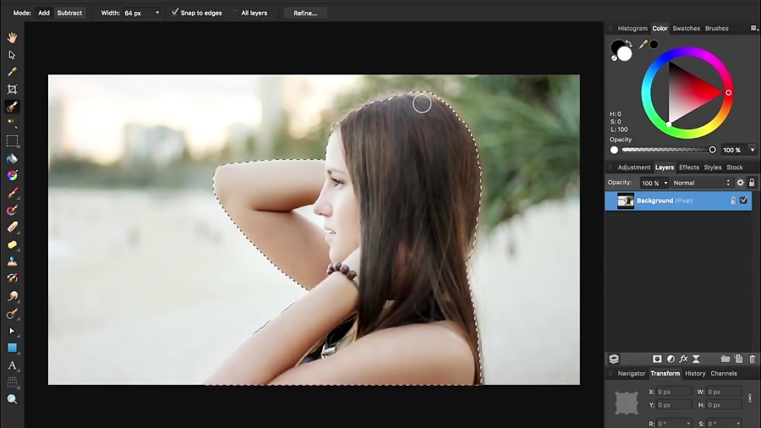Click the no-colour (red slash) circle
Viewport: 761px width, 428px height.
[x=615, y=58]
